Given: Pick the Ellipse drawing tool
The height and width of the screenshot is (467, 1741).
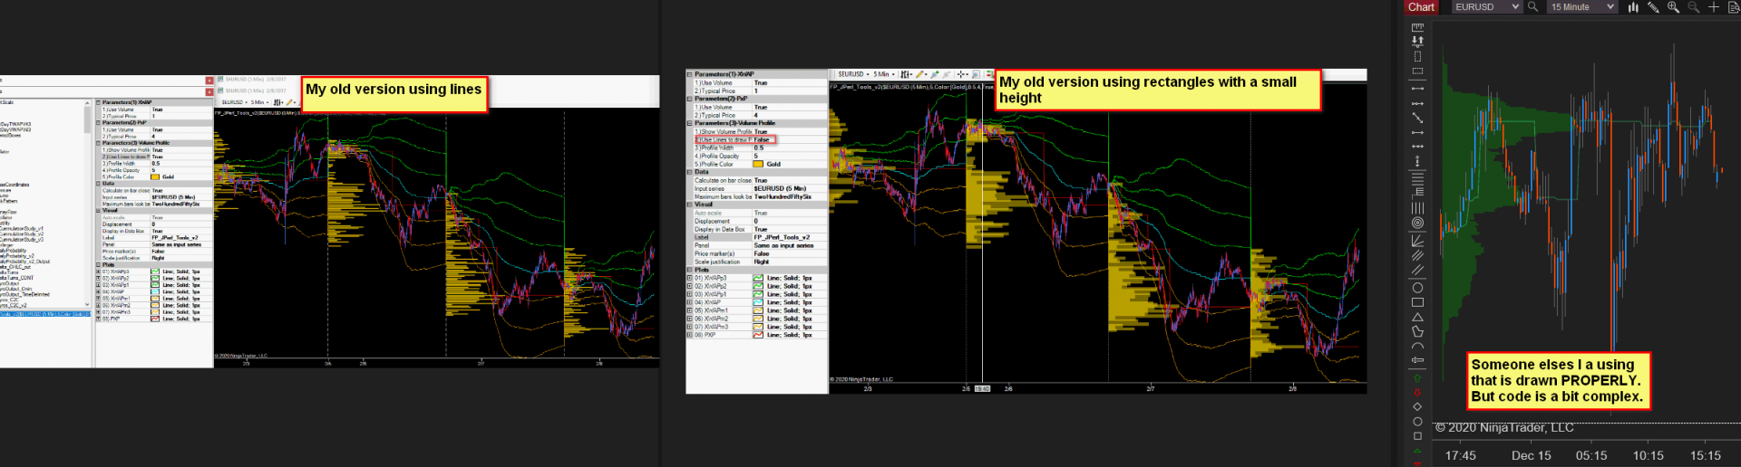Looking at the screenshot, I should pyautogui.click(x=1417, y=288).
